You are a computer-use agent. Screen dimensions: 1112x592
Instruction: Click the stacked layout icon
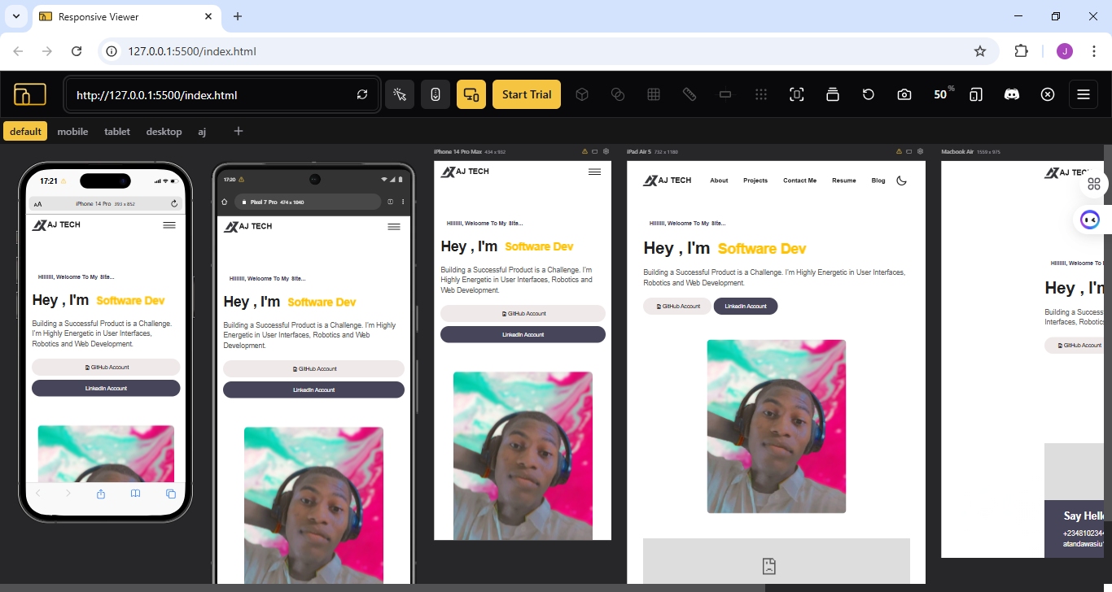pos(833,94)
